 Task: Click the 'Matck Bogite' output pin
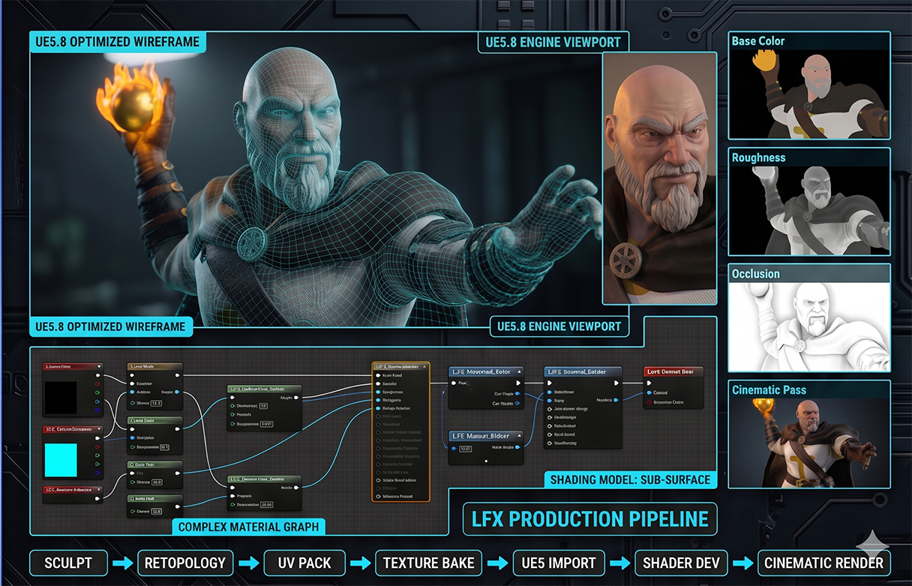click(x=517, y=447)
